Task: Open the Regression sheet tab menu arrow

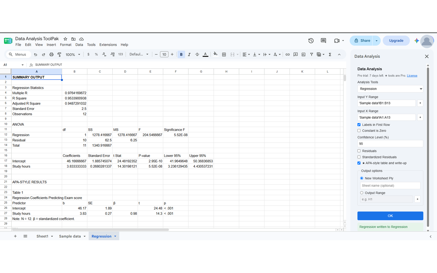Action: (x=115, y=236)
